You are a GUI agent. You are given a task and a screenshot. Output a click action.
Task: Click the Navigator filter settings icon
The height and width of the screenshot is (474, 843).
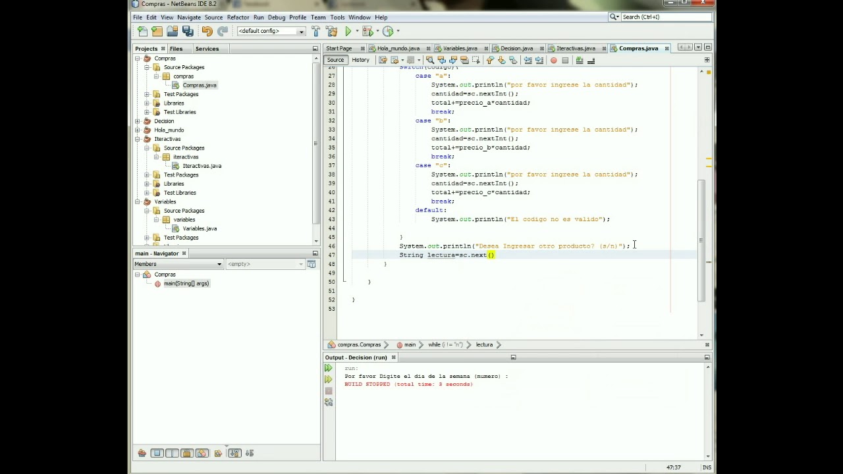point(312,264)
